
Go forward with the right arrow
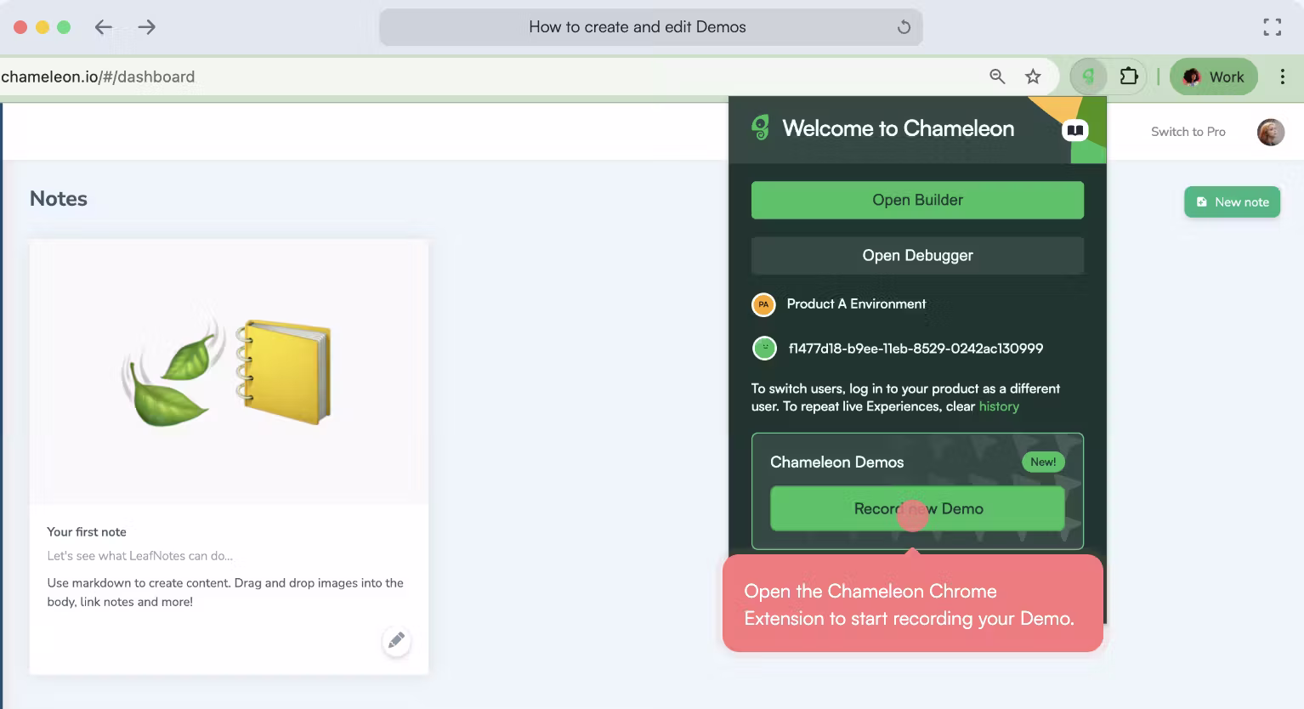click(147, 27)
